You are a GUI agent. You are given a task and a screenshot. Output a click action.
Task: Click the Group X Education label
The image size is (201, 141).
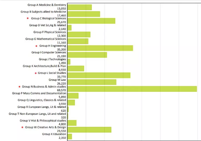(x=54, y=134)
